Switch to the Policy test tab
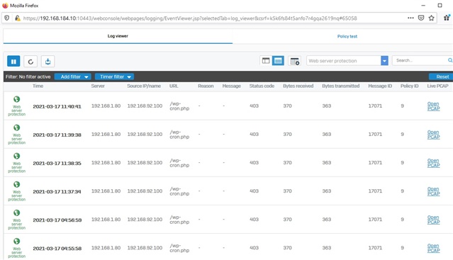 347,36
